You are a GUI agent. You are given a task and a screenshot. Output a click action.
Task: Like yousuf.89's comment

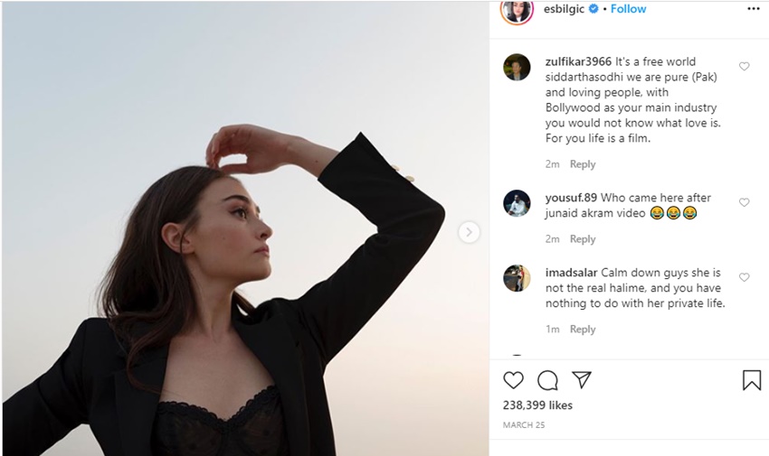click(745, 202)
